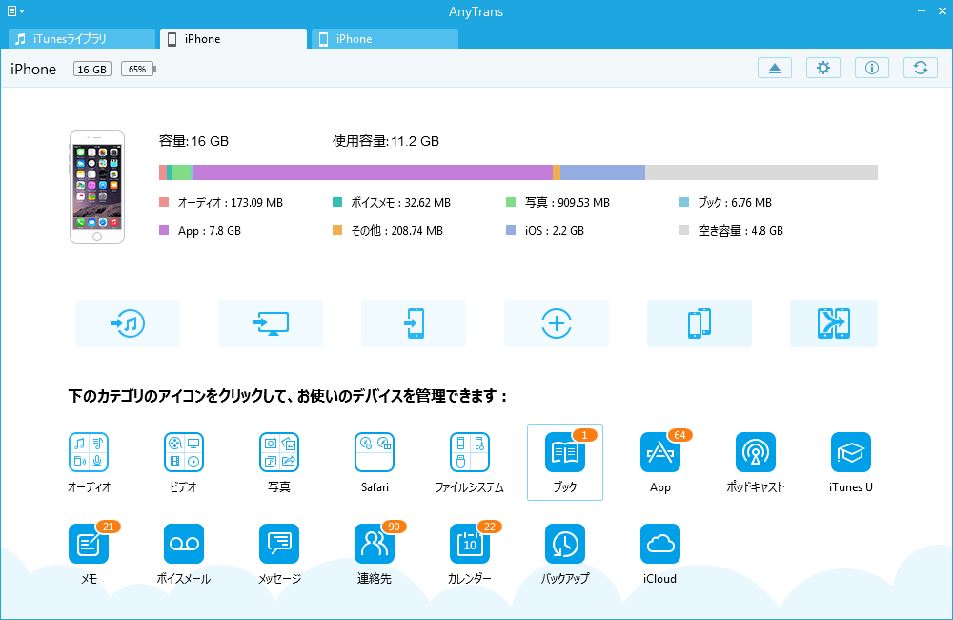Viewport: 953px width, 620px height.
Task: Open the ファイルシステム category
Action: 469,452
